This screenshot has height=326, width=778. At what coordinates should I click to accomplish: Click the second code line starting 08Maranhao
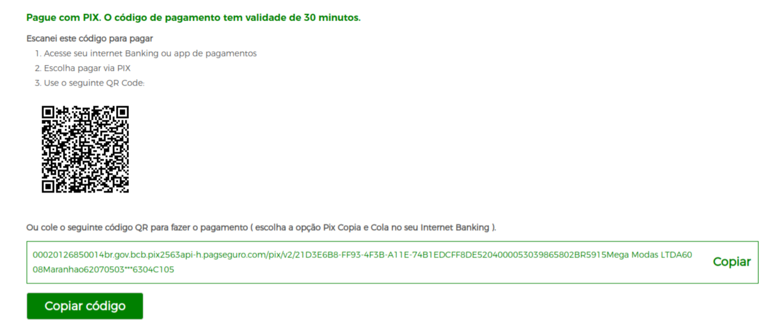point(103,270)
